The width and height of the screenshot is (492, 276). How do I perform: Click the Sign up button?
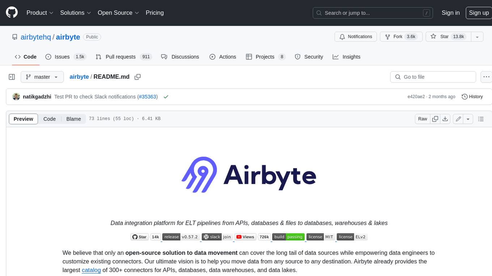tap(479, 13)
